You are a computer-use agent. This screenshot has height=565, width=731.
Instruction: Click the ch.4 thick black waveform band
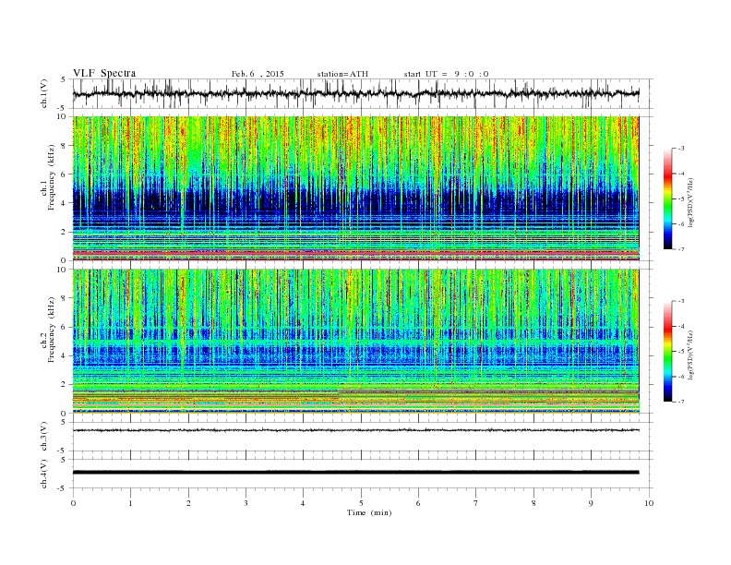355,473
